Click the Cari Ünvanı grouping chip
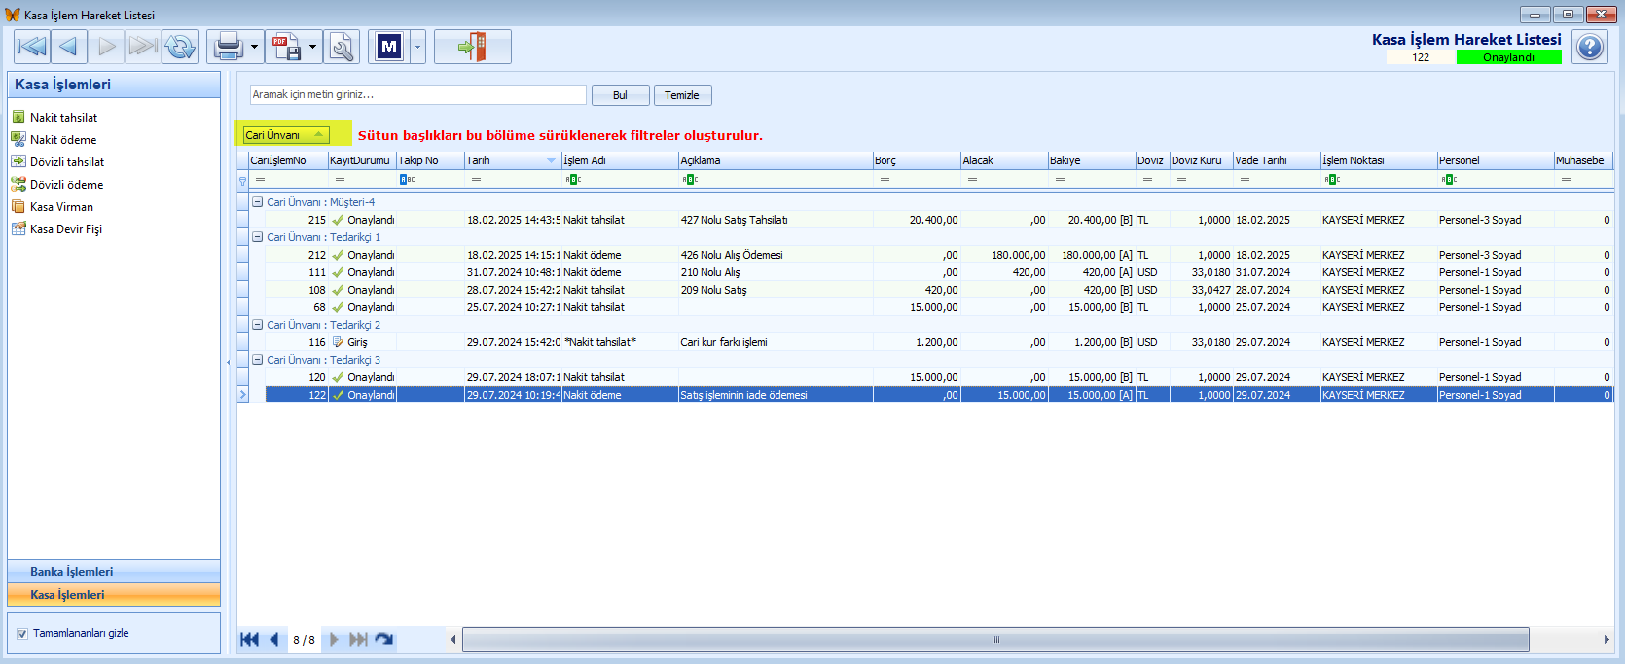This screenshot has width=1625, height=664. (286, 135)
